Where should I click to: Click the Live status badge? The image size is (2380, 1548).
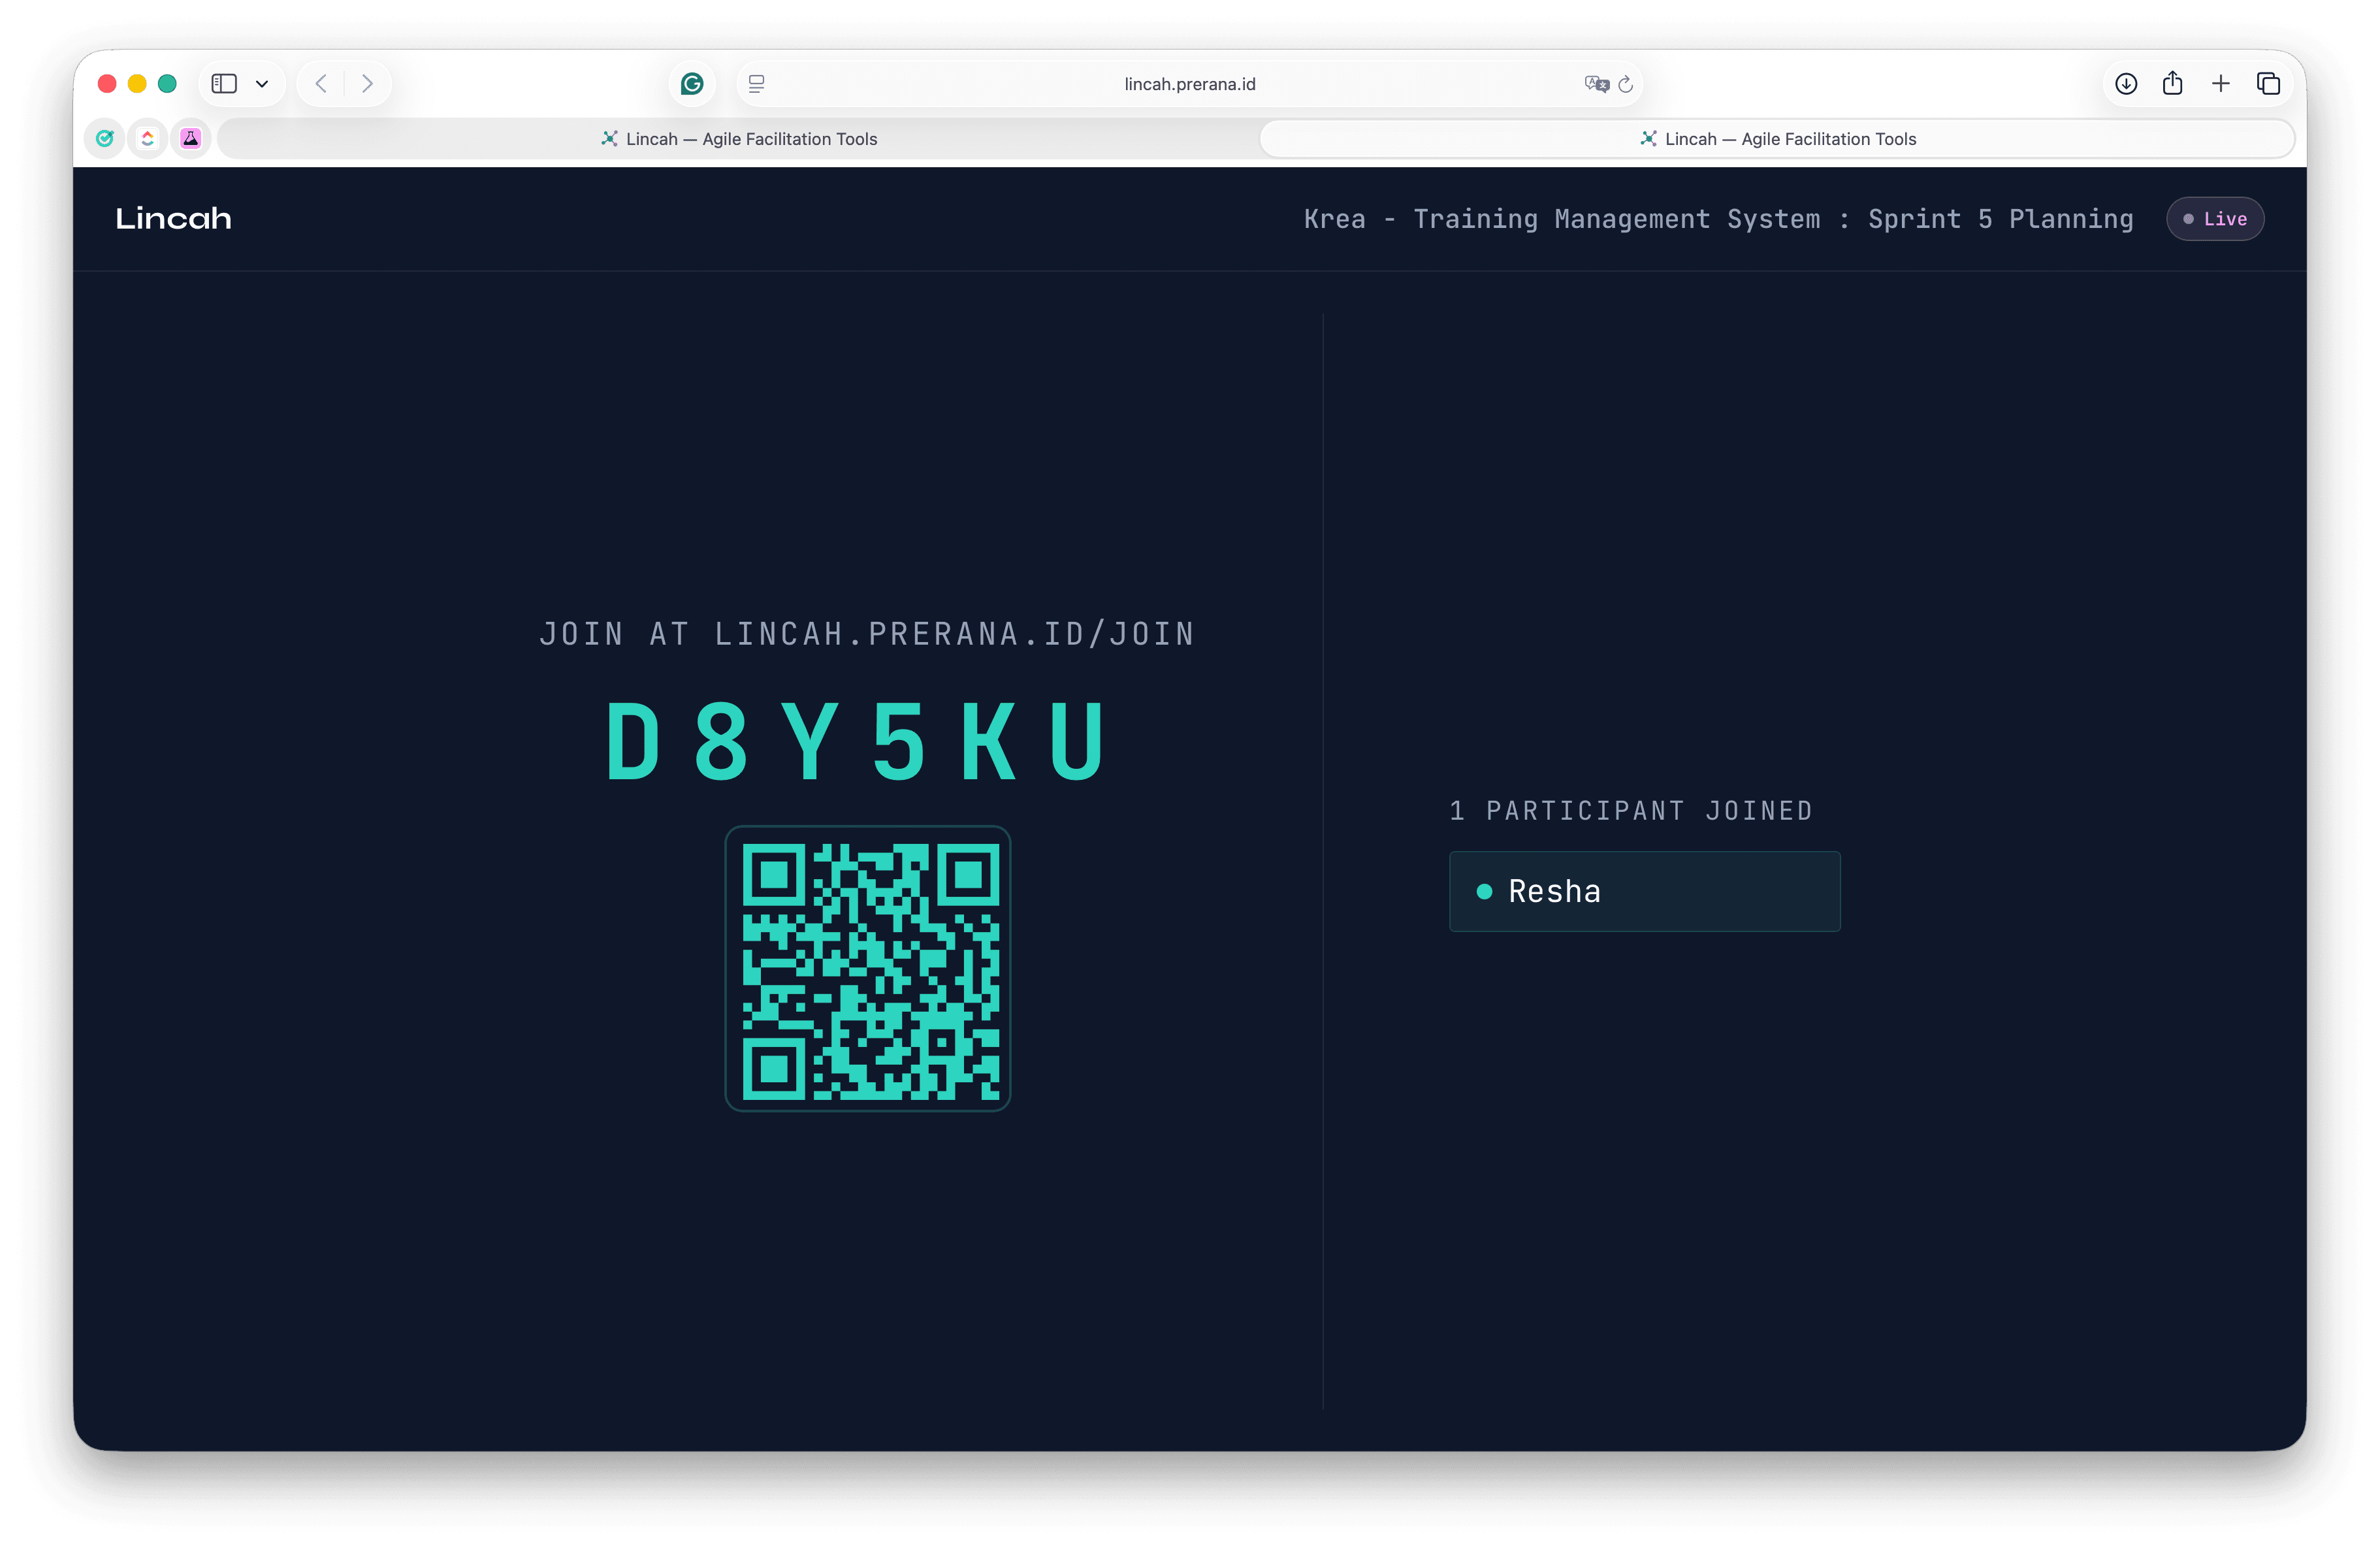(2215, 219)
